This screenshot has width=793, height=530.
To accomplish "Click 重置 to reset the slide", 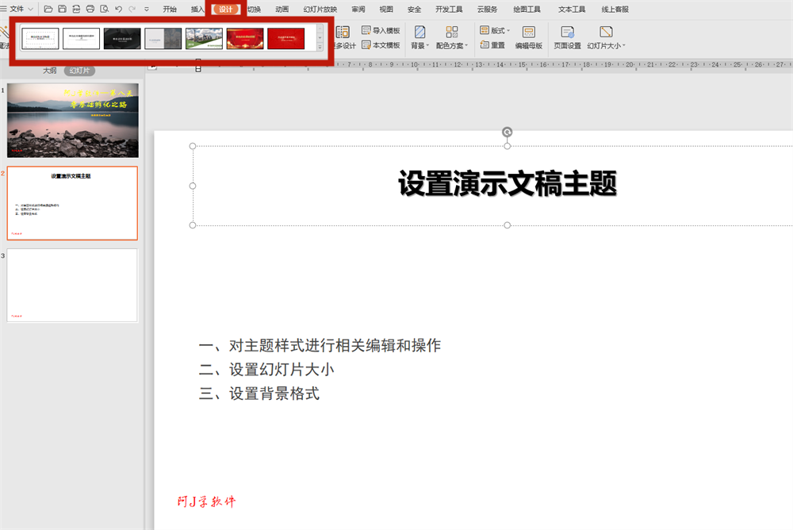I will pos(492,45).
